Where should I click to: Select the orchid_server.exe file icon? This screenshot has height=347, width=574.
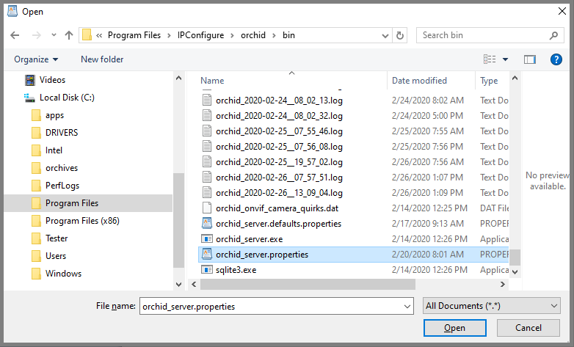[x=206, y=239]
